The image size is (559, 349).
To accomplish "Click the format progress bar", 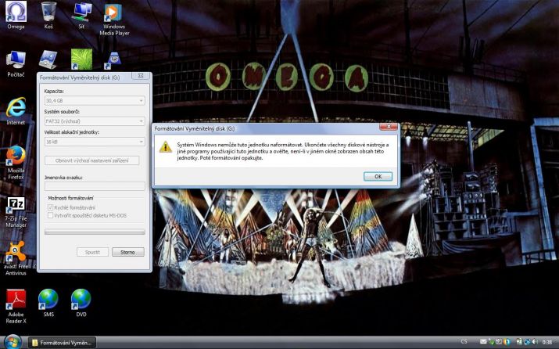I will point(95,232).
